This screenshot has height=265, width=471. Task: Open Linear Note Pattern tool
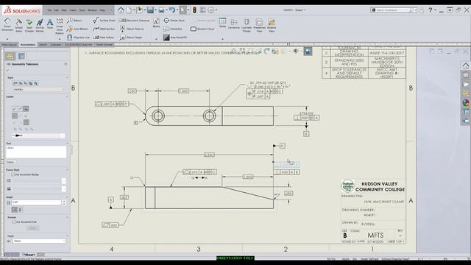click(x=60, y=26)
